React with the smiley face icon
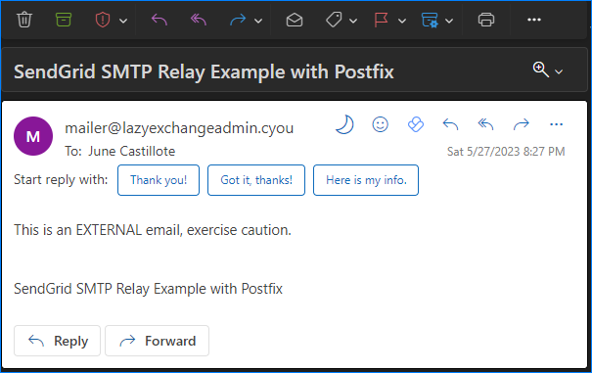The height and width of the screenshot is (373, 592). [x=381, y=124]
